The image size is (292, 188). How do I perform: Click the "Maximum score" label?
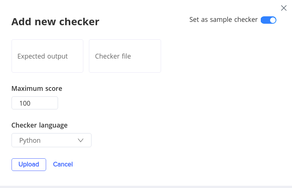(37, 89)
